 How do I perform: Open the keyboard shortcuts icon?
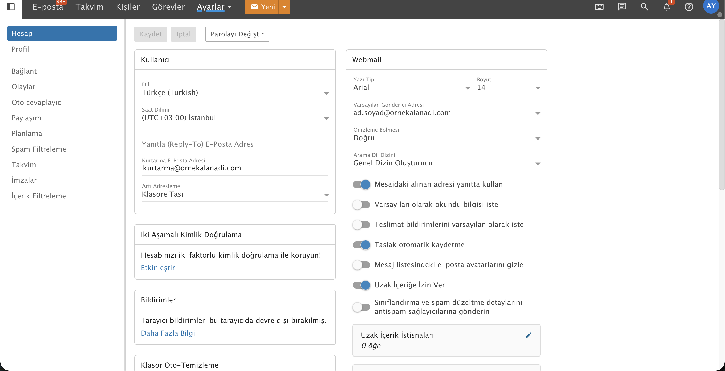(599, 7)
